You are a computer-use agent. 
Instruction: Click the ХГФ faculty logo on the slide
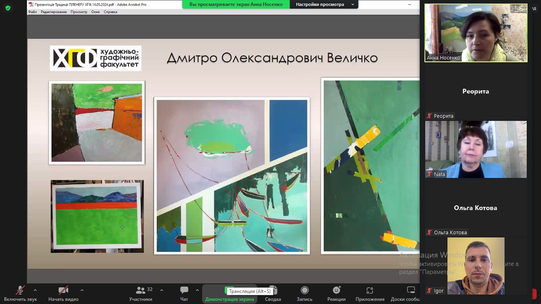(96, 58)
